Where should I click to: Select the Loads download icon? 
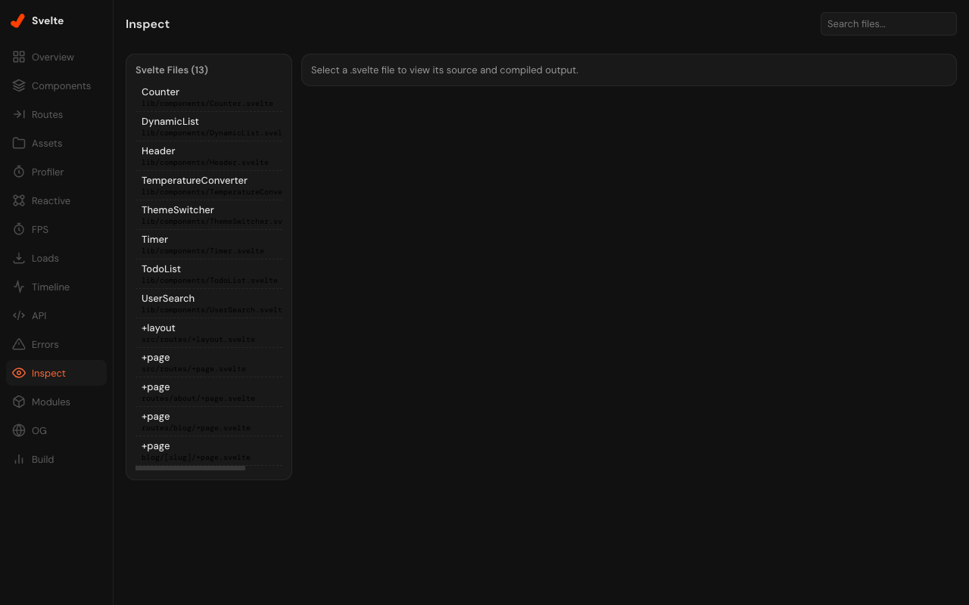19,258
